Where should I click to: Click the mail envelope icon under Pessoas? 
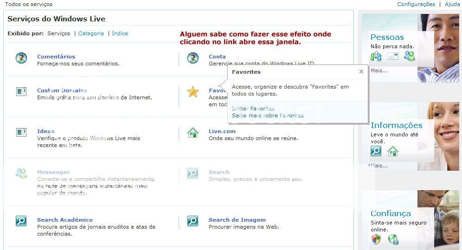point(393,56)
